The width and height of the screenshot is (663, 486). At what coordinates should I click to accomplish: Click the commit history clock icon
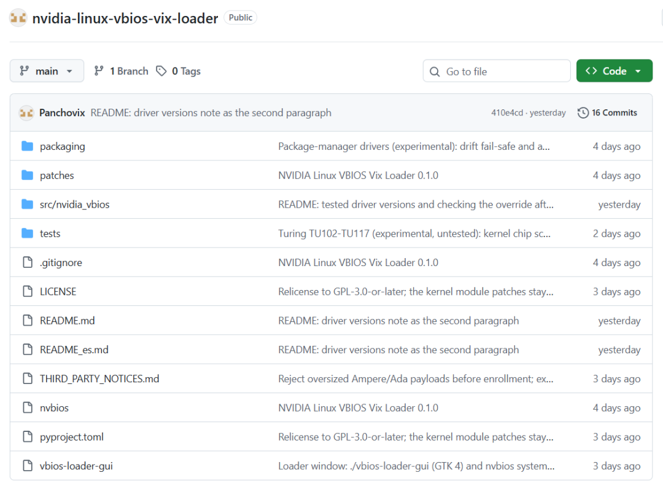tap(583, 113)
